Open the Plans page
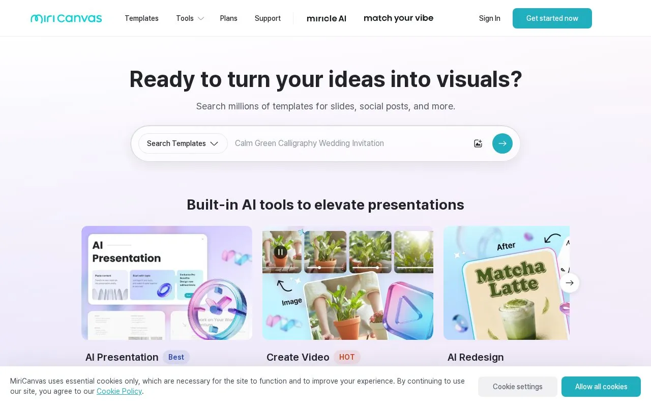 [229, 18]
